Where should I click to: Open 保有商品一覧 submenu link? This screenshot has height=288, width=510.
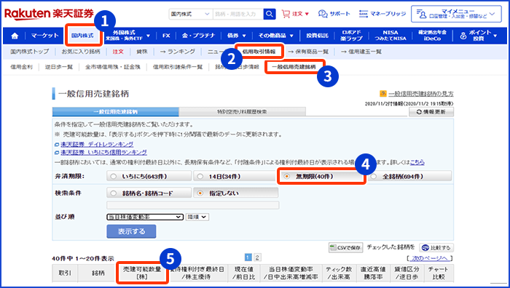[x=308, y=52]
